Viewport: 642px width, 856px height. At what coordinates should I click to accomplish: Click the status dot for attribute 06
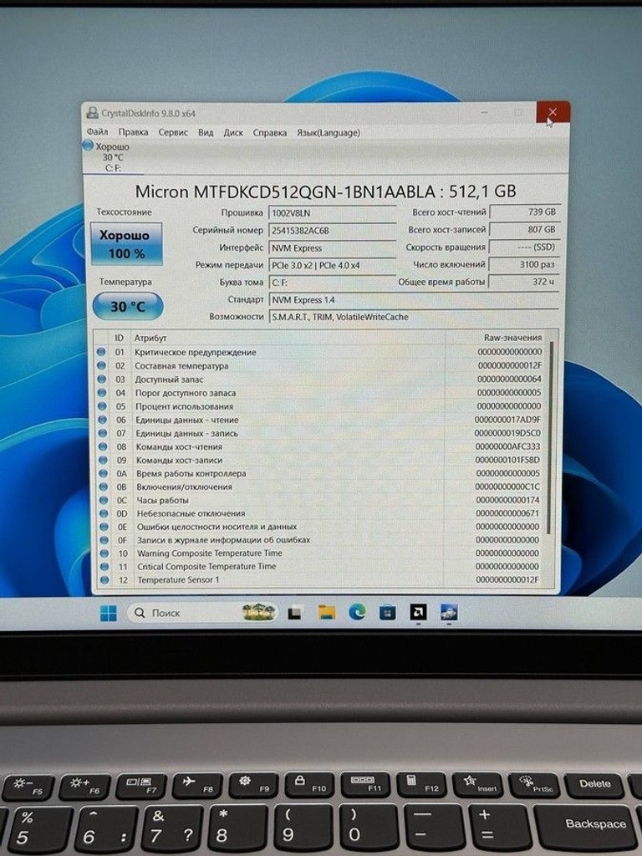pyautogui.click(x=101, y=420)
